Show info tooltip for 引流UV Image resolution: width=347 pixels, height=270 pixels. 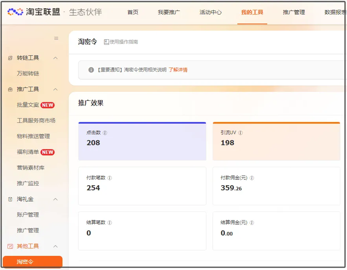[x=241, y=133]
